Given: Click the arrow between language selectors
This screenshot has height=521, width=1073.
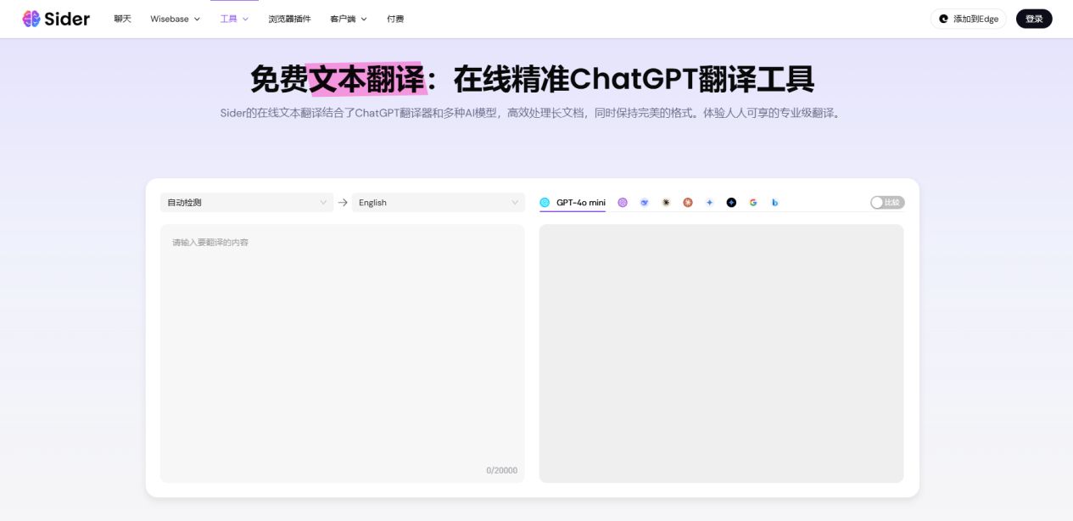Looking at the screenshot, I should pyautogui.click(x=343, y=203).
